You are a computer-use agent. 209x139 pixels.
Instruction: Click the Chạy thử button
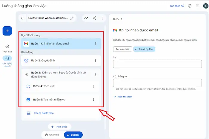52,135
